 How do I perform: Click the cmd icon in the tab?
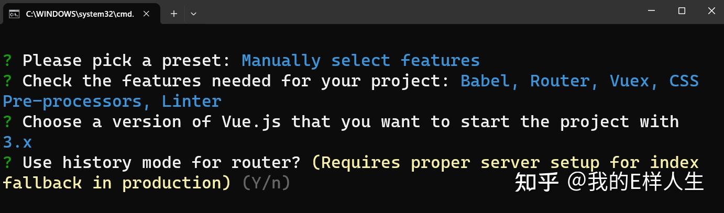coord(14,14)
